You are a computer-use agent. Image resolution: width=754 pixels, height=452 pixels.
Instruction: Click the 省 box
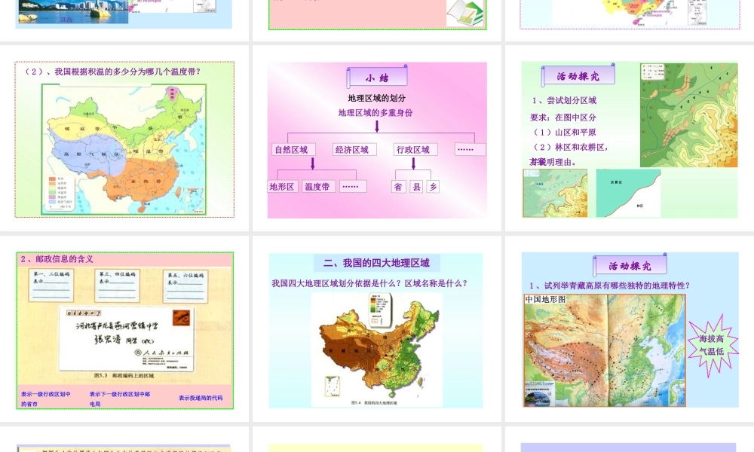[399, 186]
